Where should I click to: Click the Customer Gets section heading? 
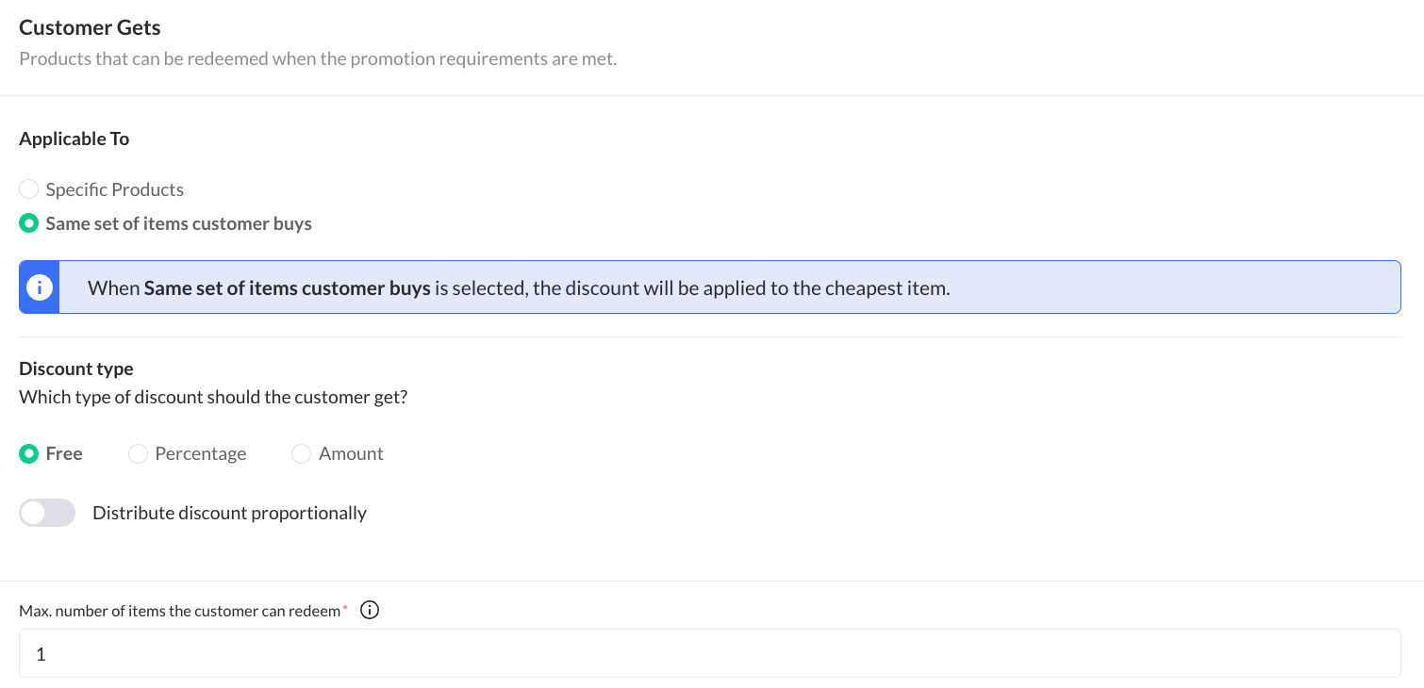click(x=90, y=27)
